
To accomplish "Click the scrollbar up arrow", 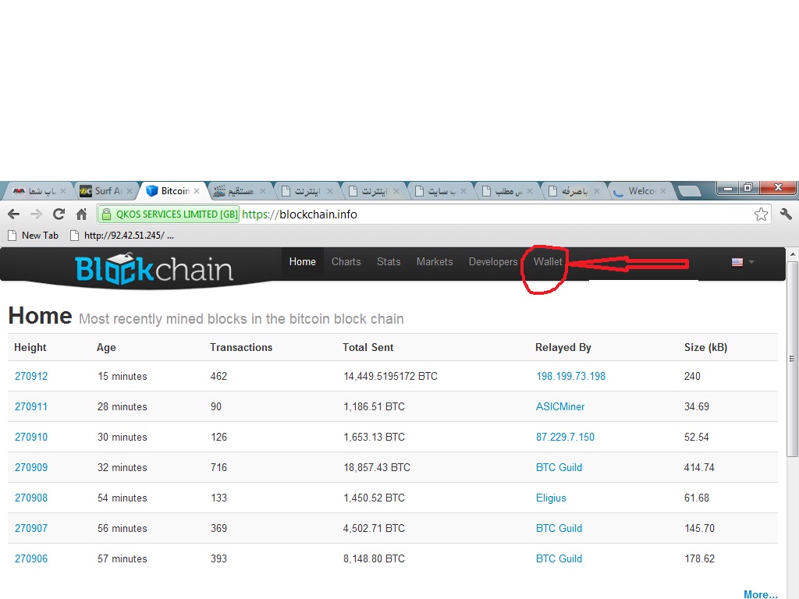I will click(x=793, y=253).
